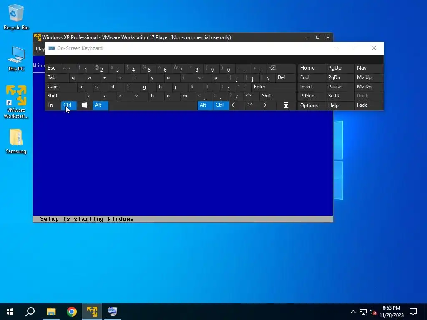
Task: Click the Del key
Action: point(286,77)
